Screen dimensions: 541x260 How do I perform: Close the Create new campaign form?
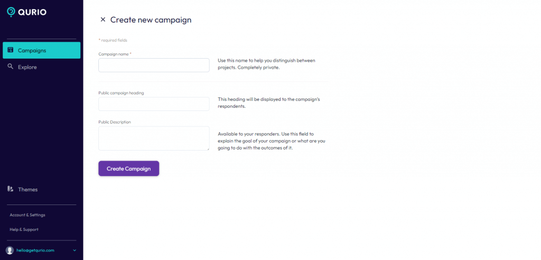coord(102,20)
